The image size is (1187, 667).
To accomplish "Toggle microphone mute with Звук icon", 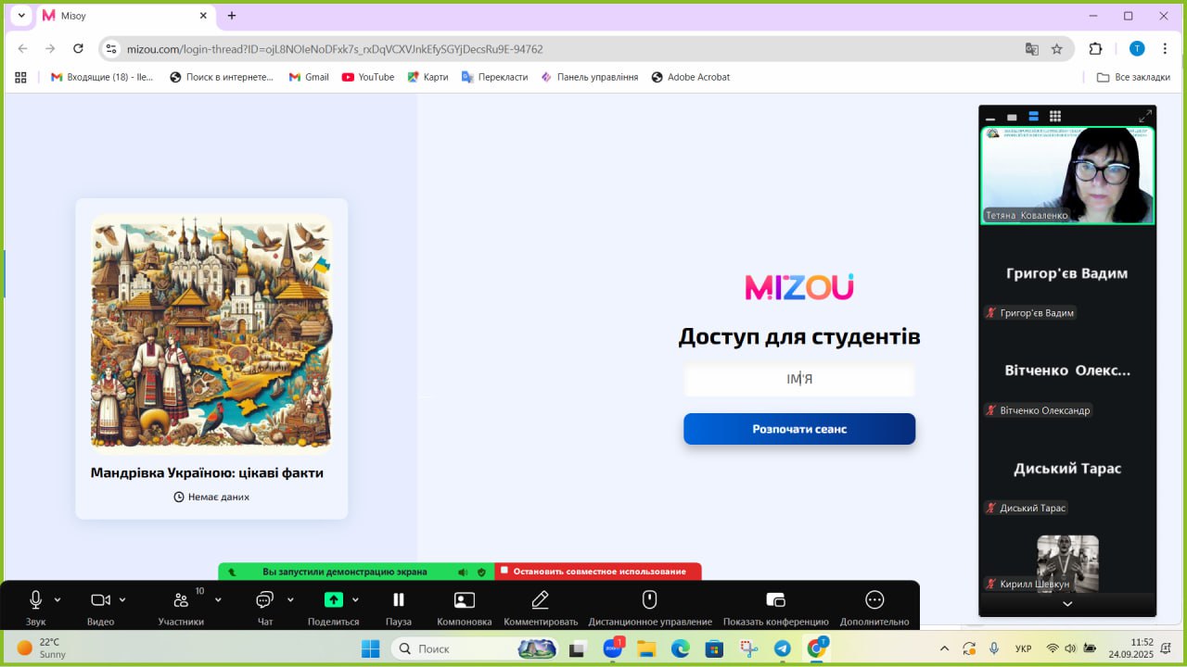I will click(36, 600).
